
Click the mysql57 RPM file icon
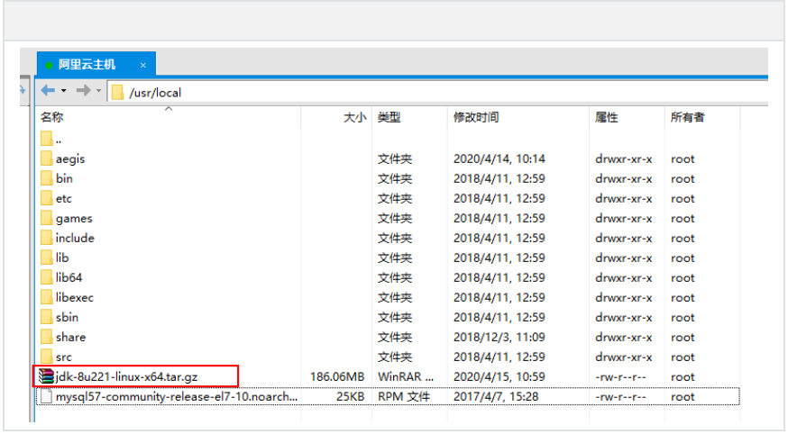tap(46, 396)
